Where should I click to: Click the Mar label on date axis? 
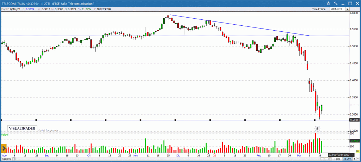pos(299,156)
